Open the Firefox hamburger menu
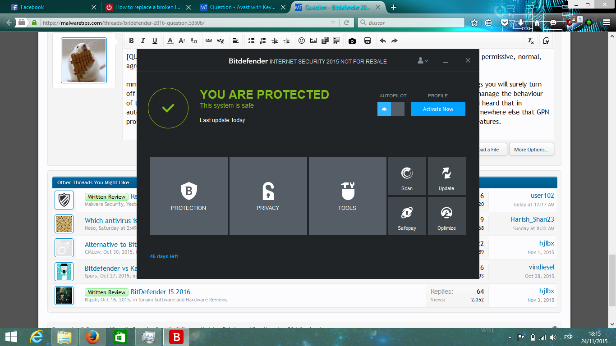616x346 pixels. click(606, 23)
